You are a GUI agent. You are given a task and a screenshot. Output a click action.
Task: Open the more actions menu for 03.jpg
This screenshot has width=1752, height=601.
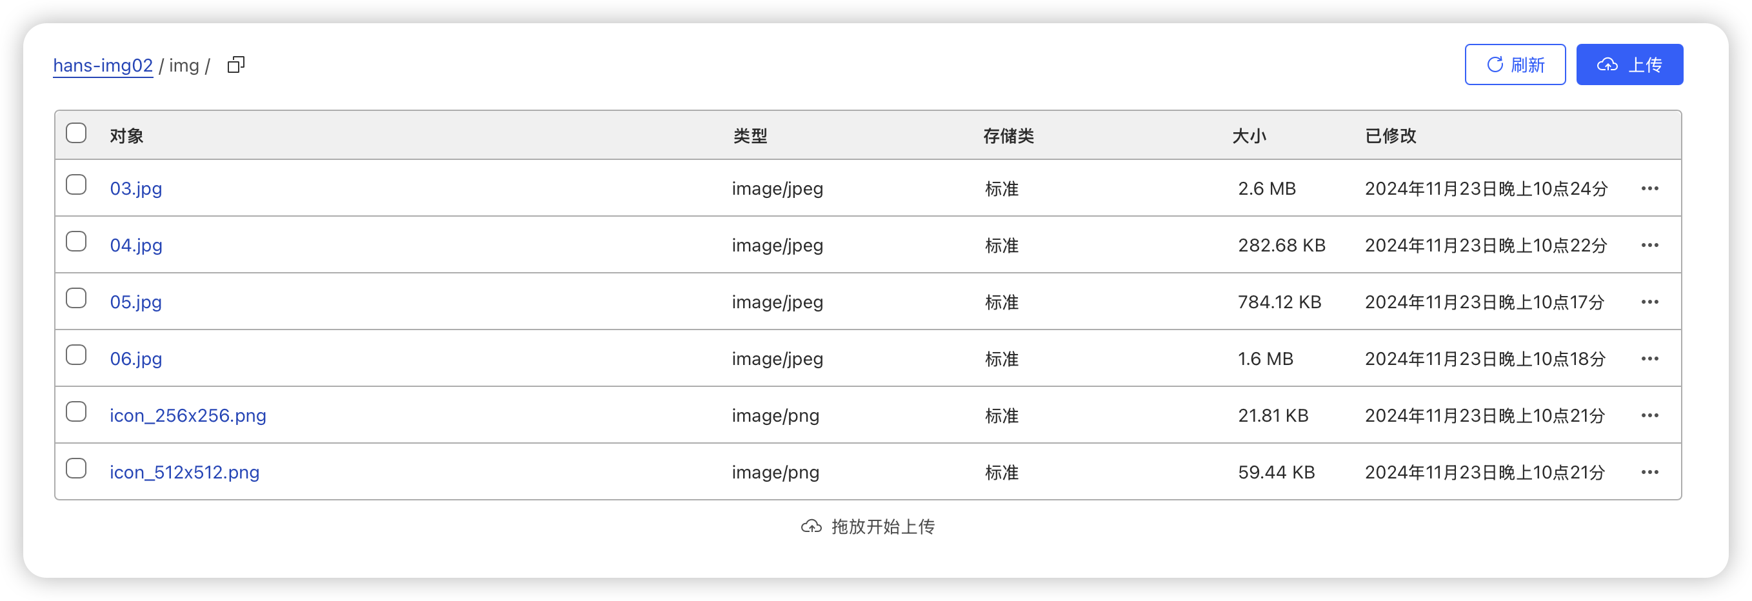pyautogui.click(x=1649, y=188)
